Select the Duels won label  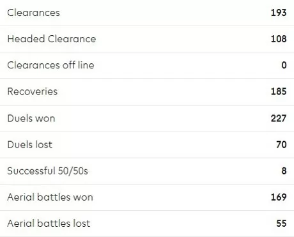(31, 118)
